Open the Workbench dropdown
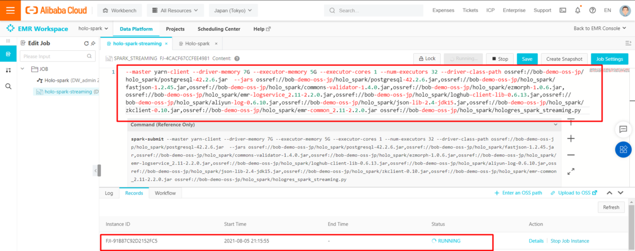 (119, 10)
